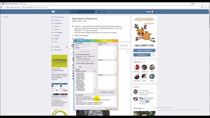Click the Подписаться button

142,55
